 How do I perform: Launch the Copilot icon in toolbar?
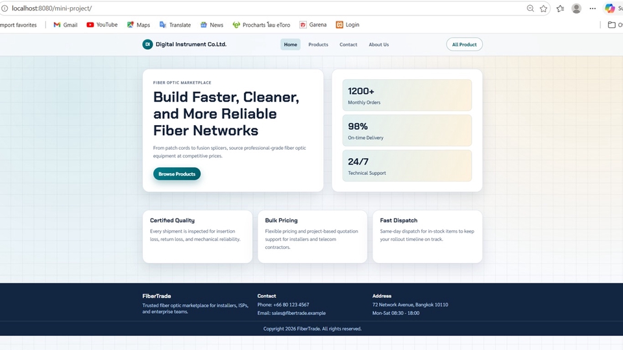pyautogui.click(x=610, y=8)
